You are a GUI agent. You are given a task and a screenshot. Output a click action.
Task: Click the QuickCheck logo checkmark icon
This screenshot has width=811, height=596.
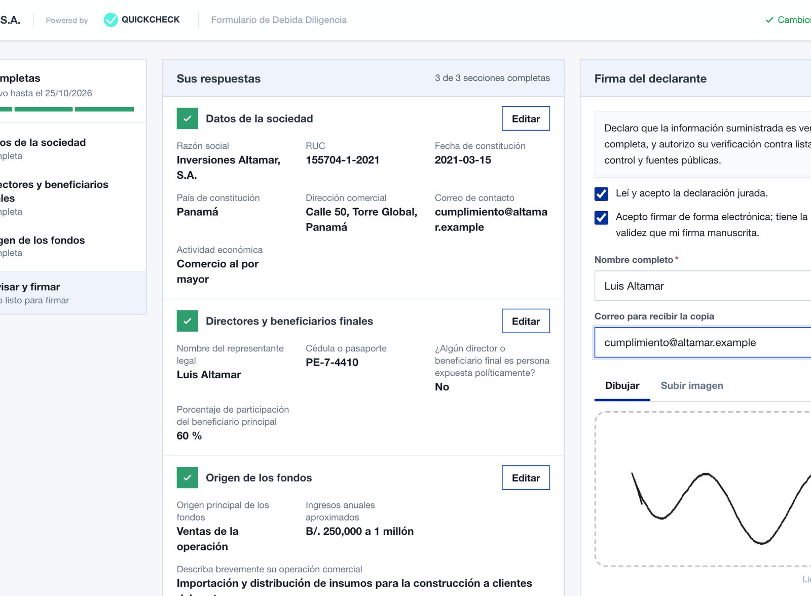[x=110, y=20]
